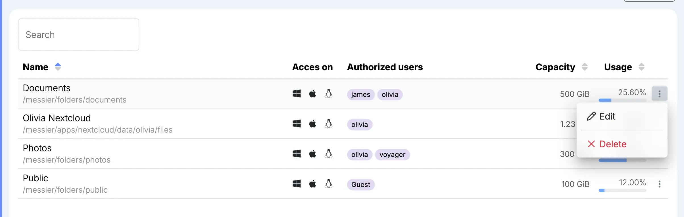This screenshot has width=684, height=217.
Task: Click the Guest user tag on Public
Action: pyautogui.click(x=361, y=185)
